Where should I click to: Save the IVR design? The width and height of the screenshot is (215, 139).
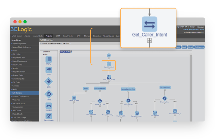point(178,47)
